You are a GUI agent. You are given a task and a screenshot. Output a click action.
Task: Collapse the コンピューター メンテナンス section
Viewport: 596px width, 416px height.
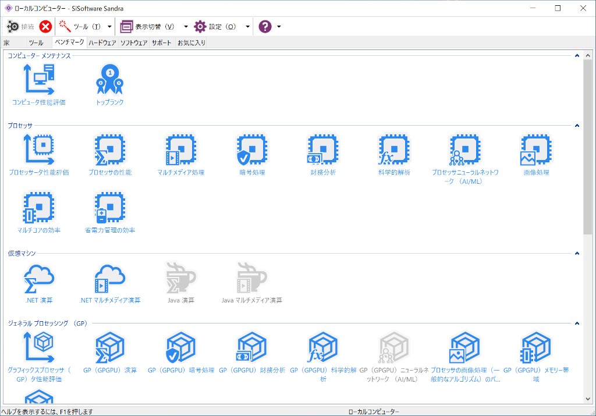pyautogui.click(x=577, y=56)
